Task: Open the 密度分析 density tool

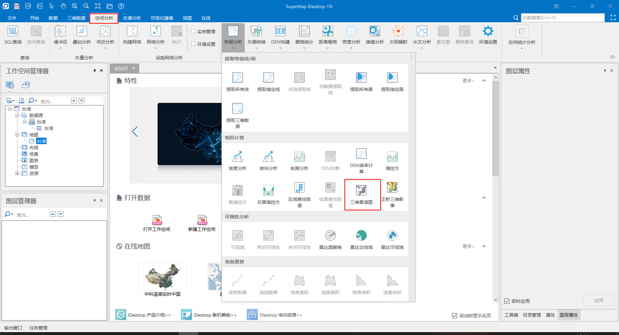Action: [x=351, y=35]
